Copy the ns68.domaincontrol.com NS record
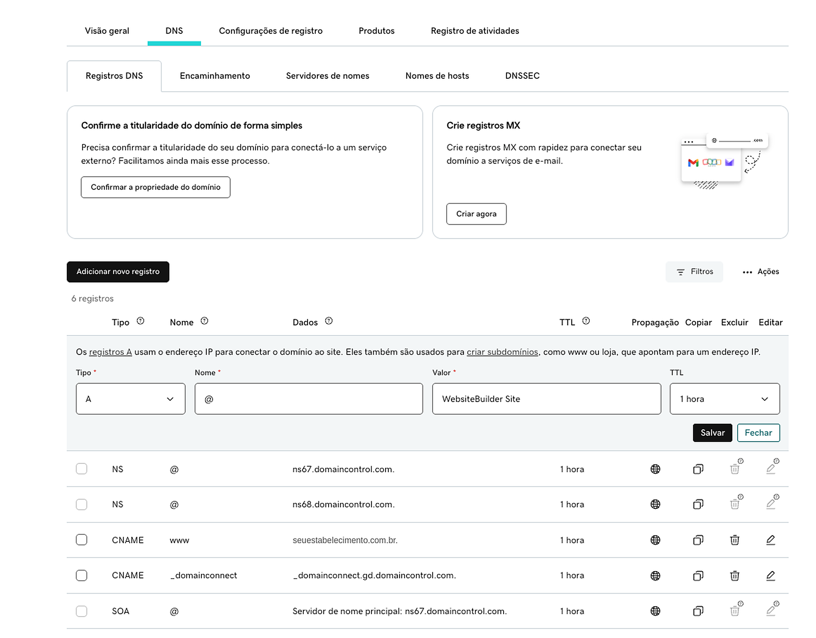The width and height of the screenshot is (816, 638). click(x=698, y=504)
